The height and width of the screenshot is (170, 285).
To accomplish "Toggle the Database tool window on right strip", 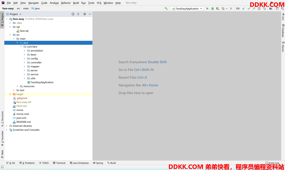I will (283, 31).
